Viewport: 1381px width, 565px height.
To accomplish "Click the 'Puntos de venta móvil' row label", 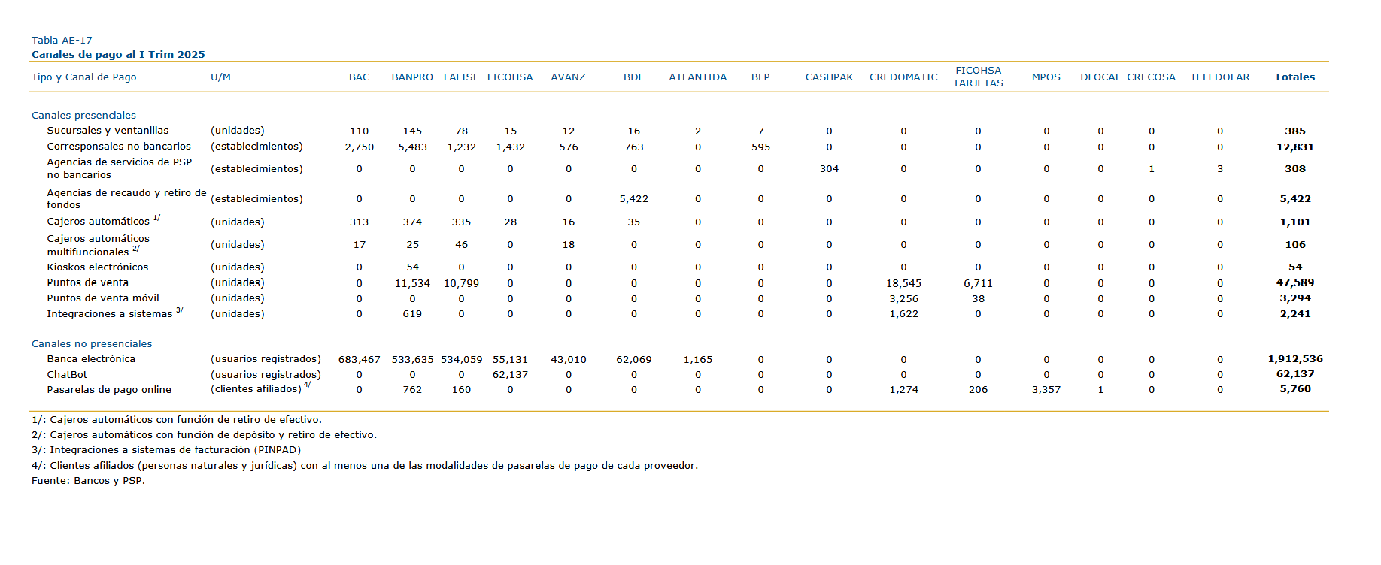I will 103,298.
